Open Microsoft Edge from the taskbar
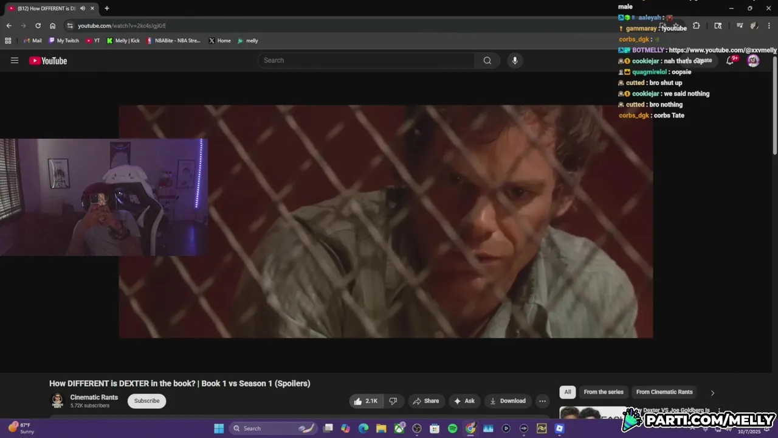The height and width of the screenshot is (438, 778). pyautogui.click(x=363, y=428)
